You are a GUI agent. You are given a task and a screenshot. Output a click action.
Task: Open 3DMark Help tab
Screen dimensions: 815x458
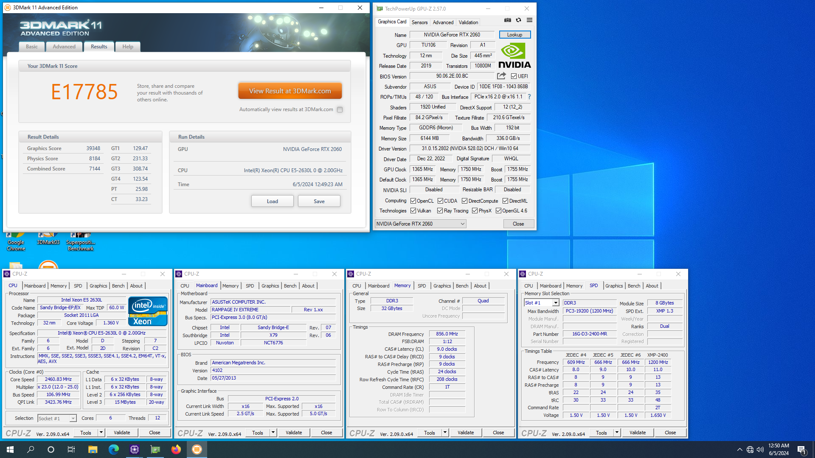pyautogui.click(x=128, y=47)
